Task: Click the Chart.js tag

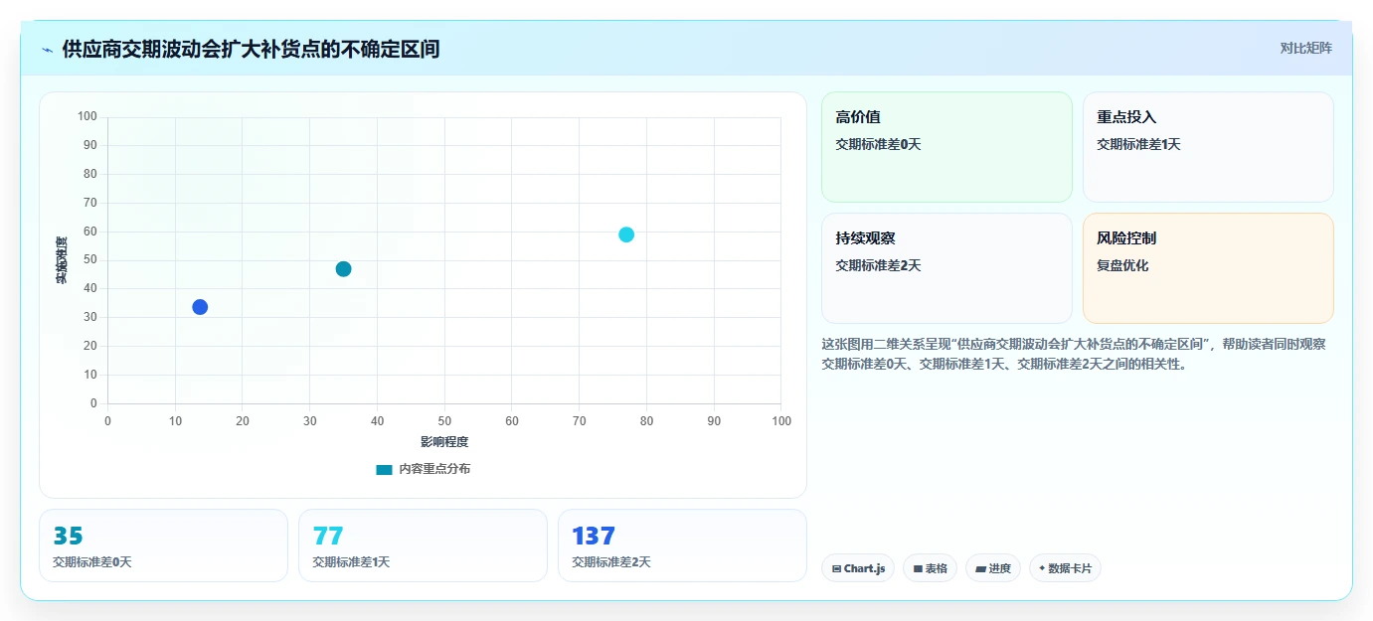Action: pyautogui.click(x=857, y=568)
